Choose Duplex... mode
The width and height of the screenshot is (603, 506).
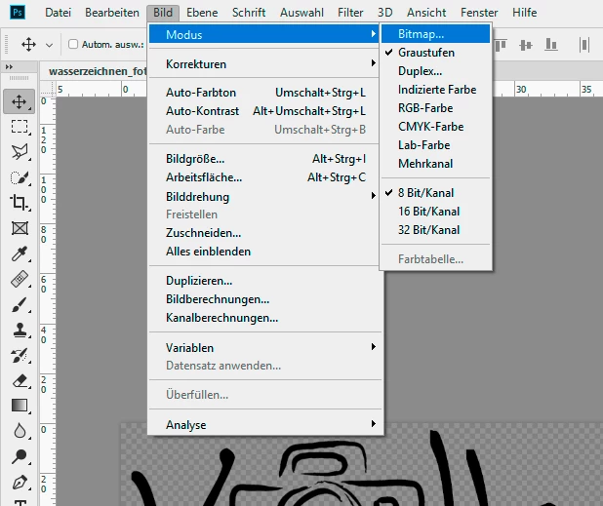(x=436, y=71)
